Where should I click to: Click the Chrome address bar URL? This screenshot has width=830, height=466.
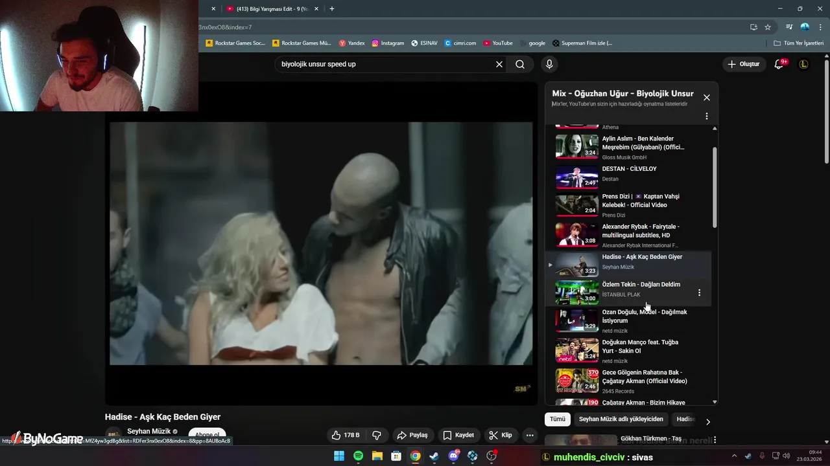[467, 27]
